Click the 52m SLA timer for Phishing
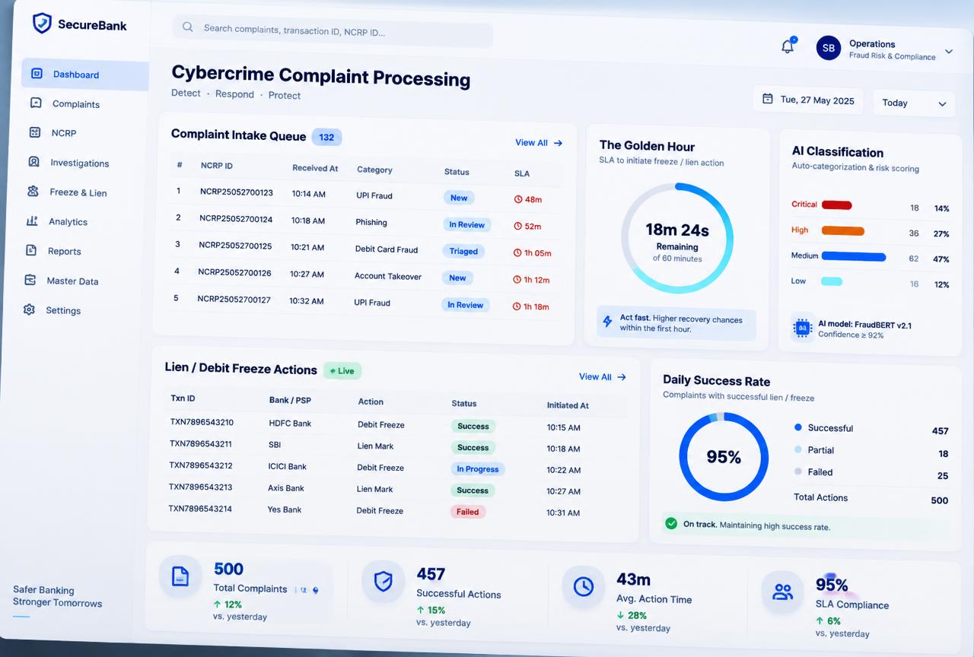This screenshot has height=657, width=974. click(528, 227)
